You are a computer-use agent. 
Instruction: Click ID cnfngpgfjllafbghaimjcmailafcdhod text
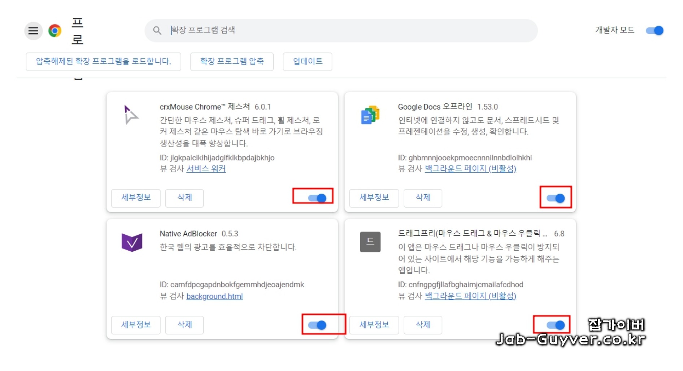[460, 285]
